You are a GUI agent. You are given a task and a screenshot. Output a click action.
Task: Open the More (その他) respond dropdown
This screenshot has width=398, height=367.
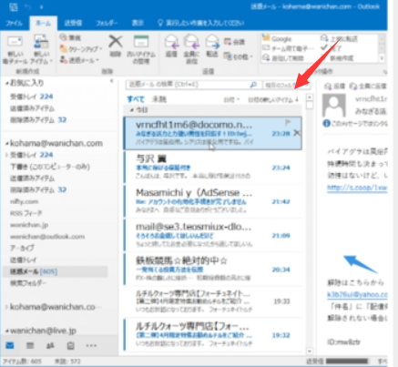click(239, 56)
